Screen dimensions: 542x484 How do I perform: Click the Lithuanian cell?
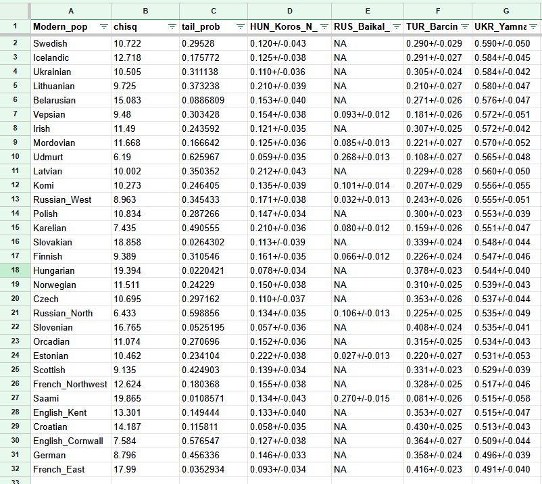pos(71,86)
